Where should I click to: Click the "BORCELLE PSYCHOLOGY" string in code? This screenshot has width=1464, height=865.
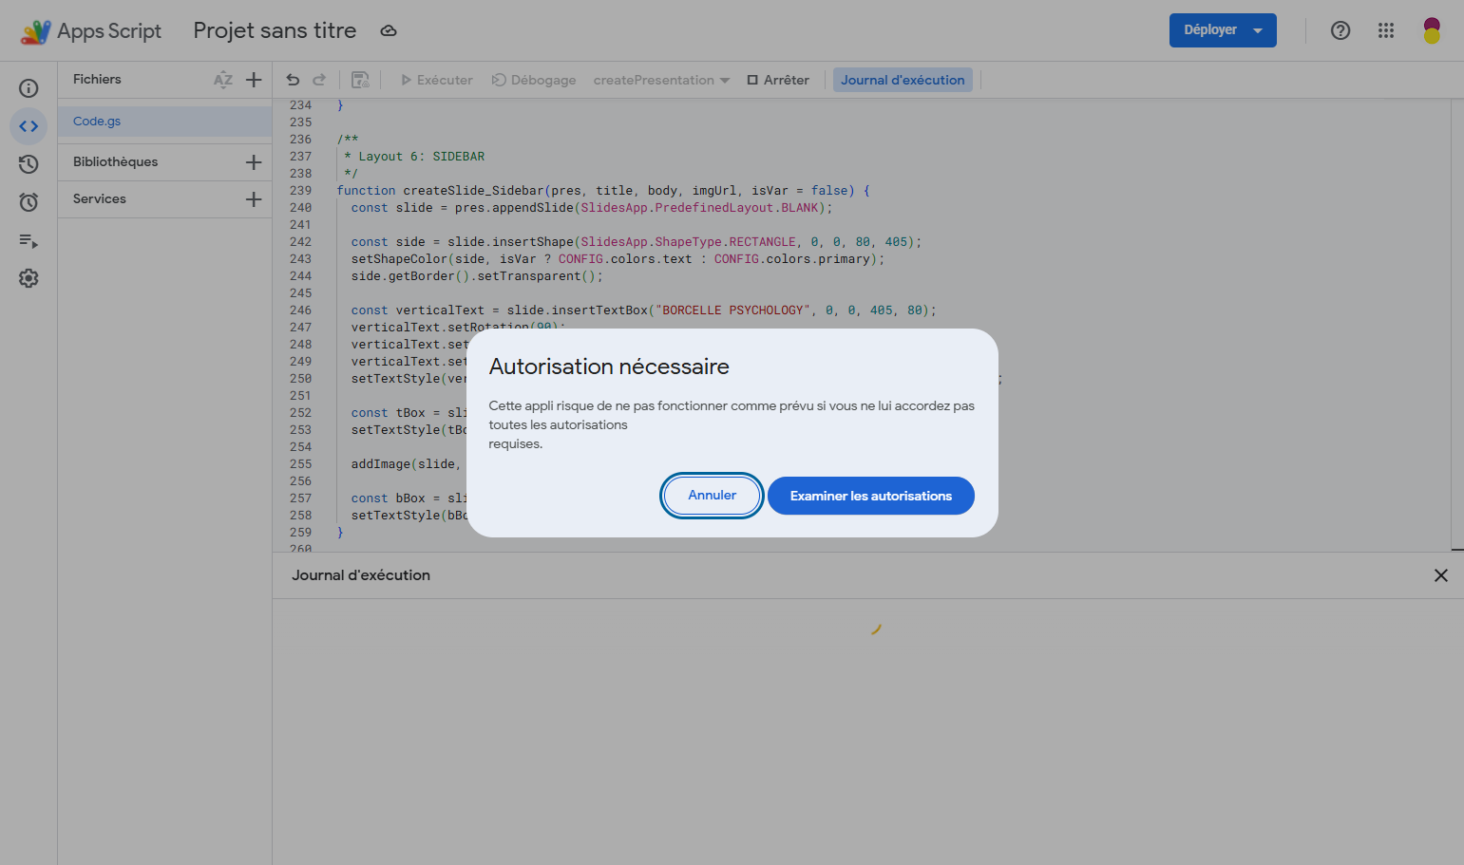coord(732,310)
